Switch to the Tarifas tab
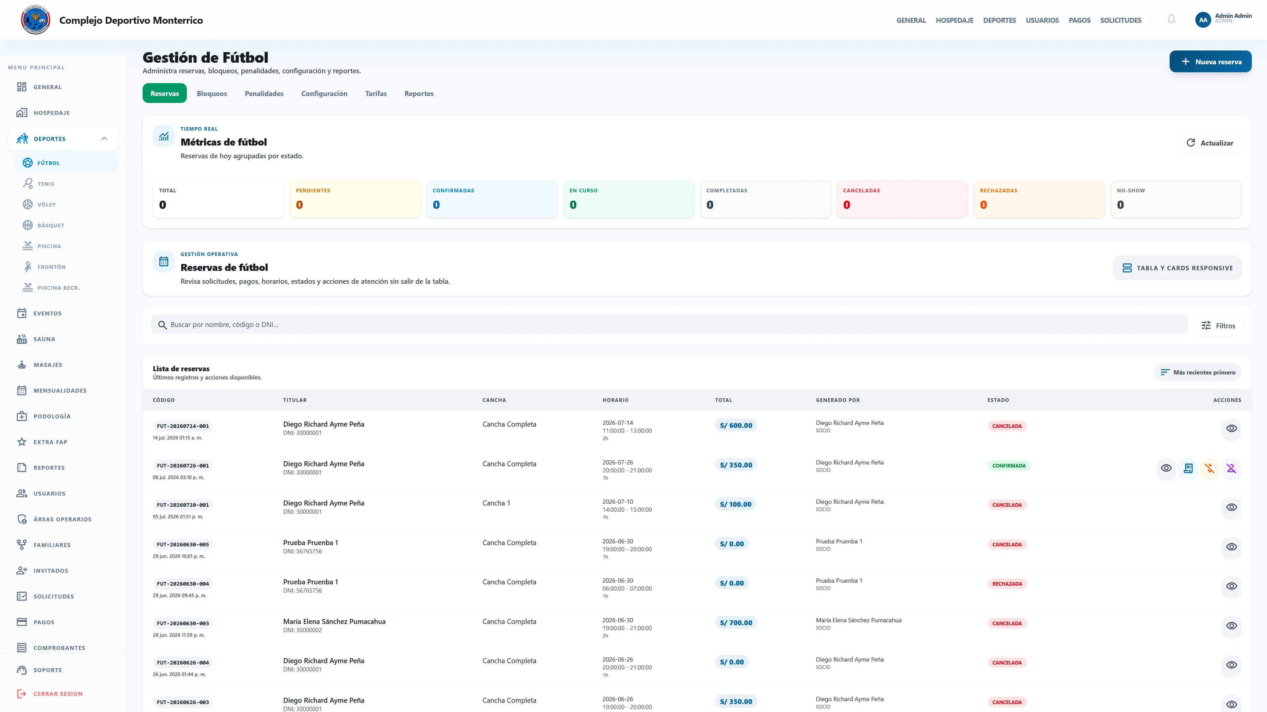The image size is (1267, 712). [376, 93]
